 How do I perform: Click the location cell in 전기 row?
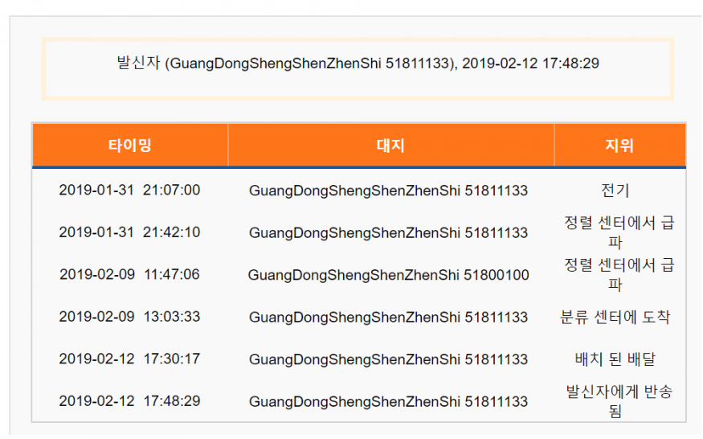coord(388,191)
